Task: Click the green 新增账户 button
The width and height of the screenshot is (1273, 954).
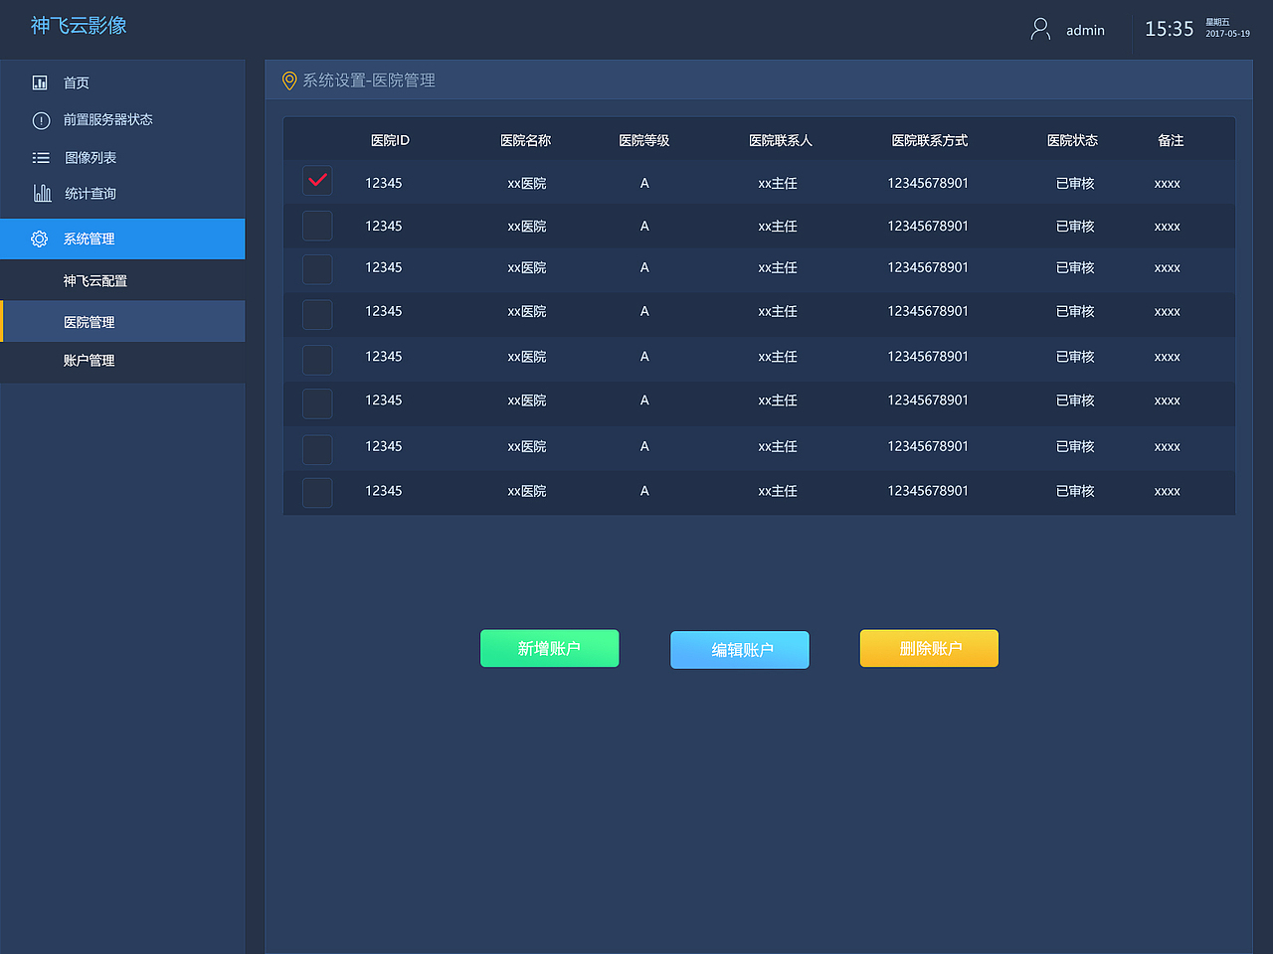Action: point(549,648)
